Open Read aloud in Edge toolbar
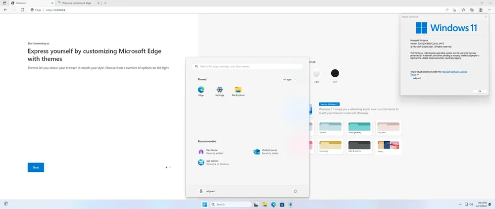 point(447,10)
